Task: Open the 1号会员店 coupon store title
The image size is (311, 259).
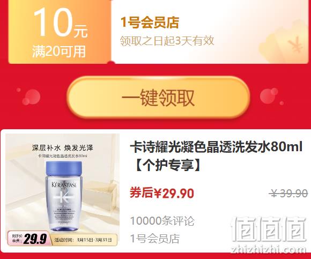Action: (x=150, y=23)
